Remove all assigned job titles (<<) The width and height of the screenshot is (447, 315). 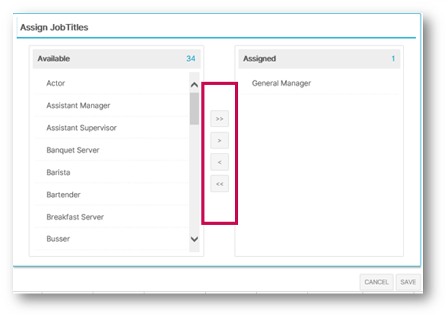pos(220,184)
